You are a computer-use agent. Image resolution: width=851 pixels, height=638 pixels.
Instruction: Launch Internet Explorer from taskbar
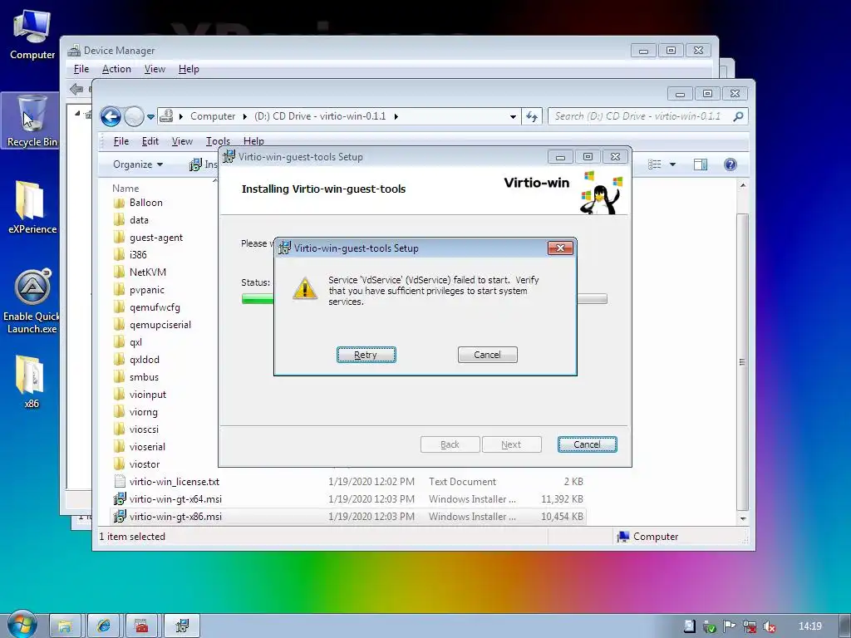click(x=103, y=626)
